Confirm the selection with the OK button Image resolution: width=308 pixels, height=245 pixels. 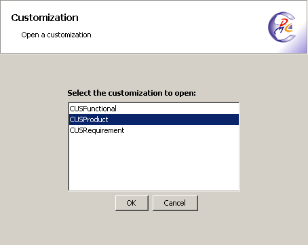tap(132, 203)
